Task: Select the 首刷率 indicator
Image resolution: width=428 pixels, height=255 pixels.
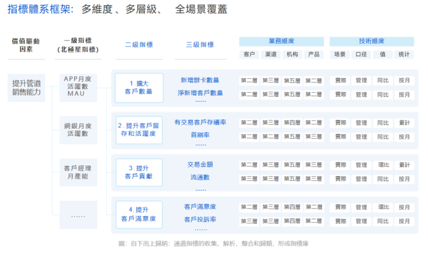Action: (x=200, y=135)
